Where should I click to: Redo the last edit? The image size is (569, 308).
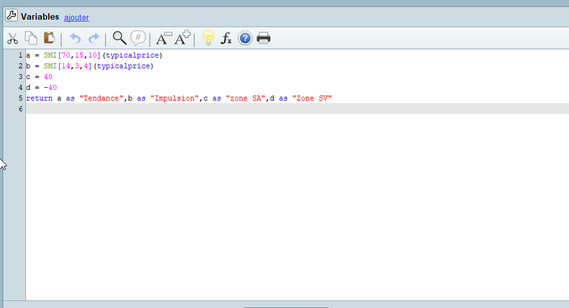94,38
